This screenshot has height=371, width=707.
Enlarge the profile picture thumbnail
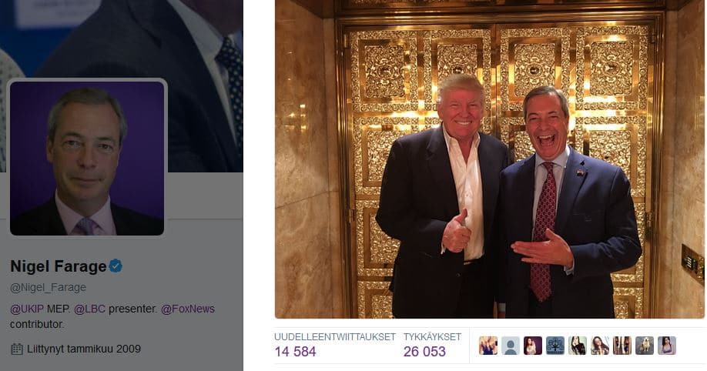(x=87, y=158)
